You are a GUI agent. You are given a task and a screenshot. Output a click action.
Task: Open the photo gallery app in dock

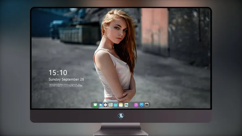click(126, 105)
